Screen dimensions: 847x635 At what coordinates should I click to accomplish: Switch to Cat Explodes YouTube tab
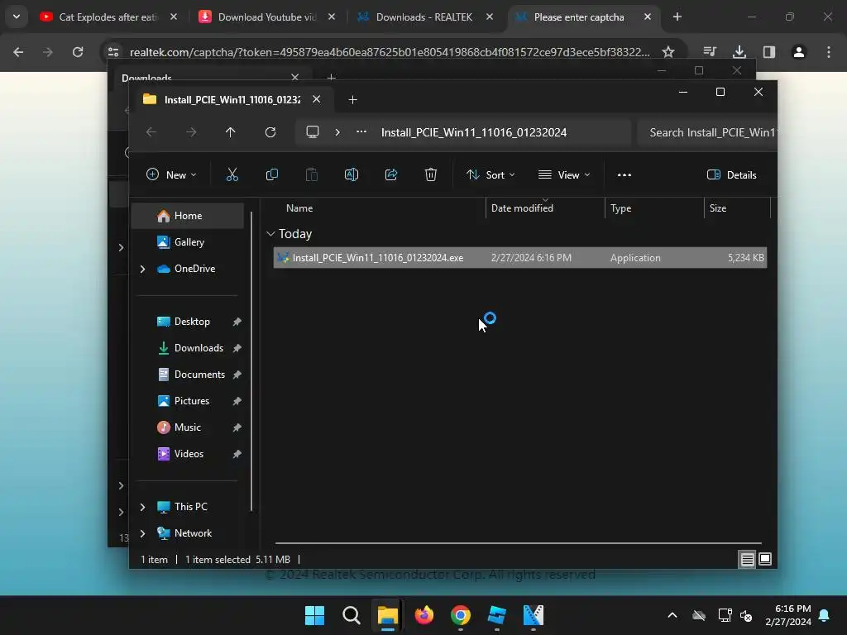coord(108,17)
